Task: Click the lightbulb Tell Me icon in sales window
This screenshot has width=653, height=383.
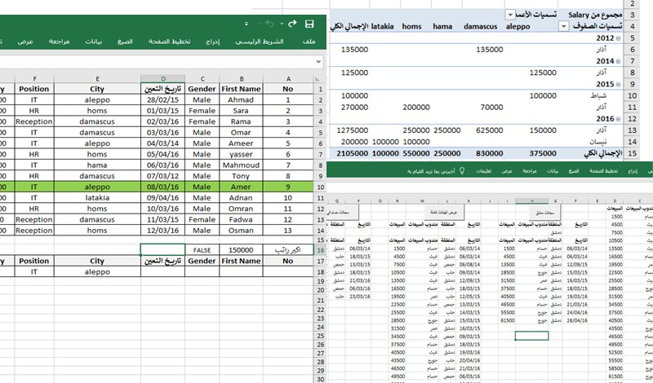Action: 461,171
